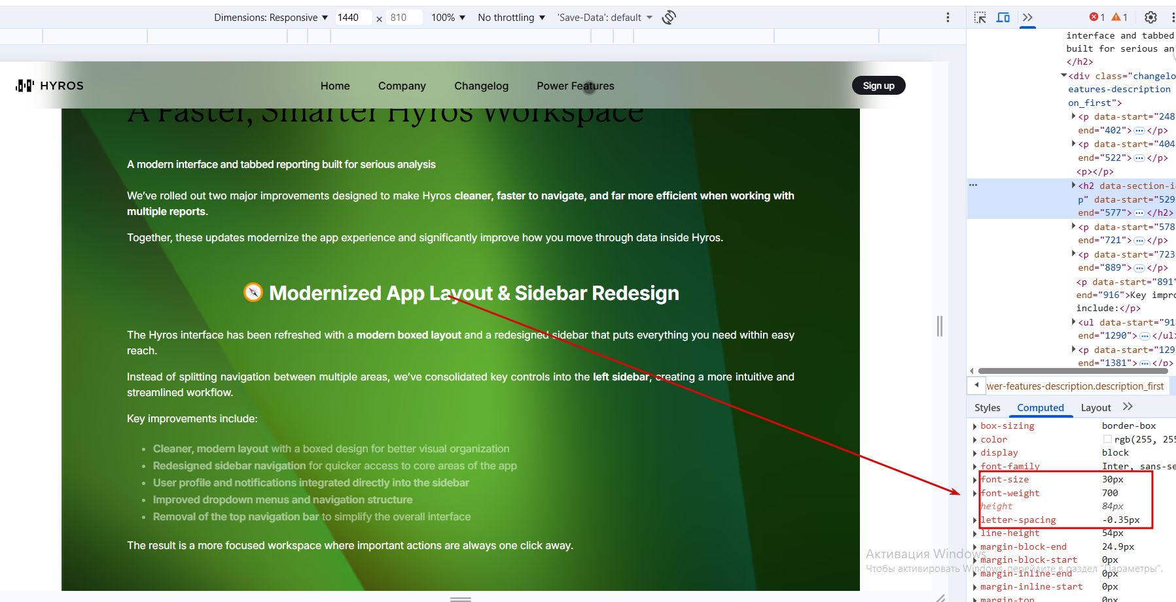The height and width of the screenshot is (602, 1176).
Task: Click ellipsis badge after end="721"
Action: tap(1139, 241)
